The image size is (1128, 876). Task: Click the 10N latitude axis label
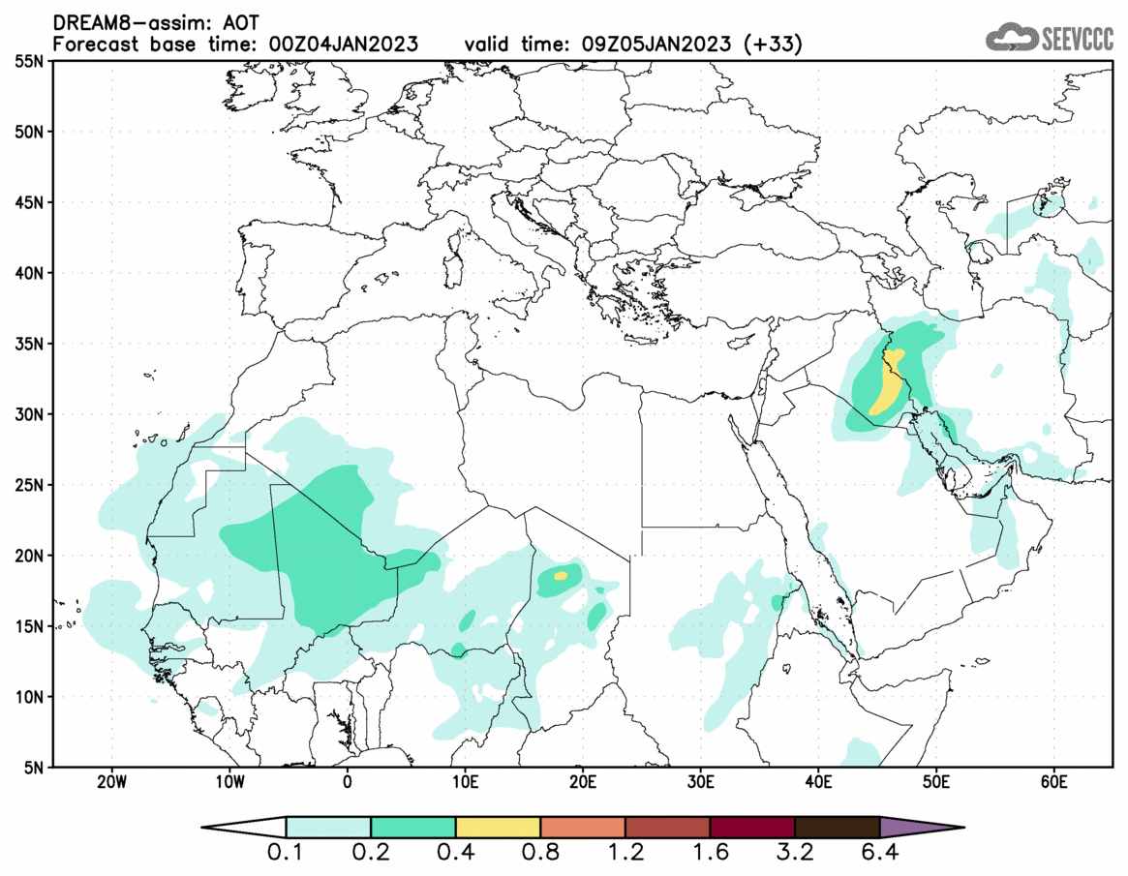pos(29,696)
